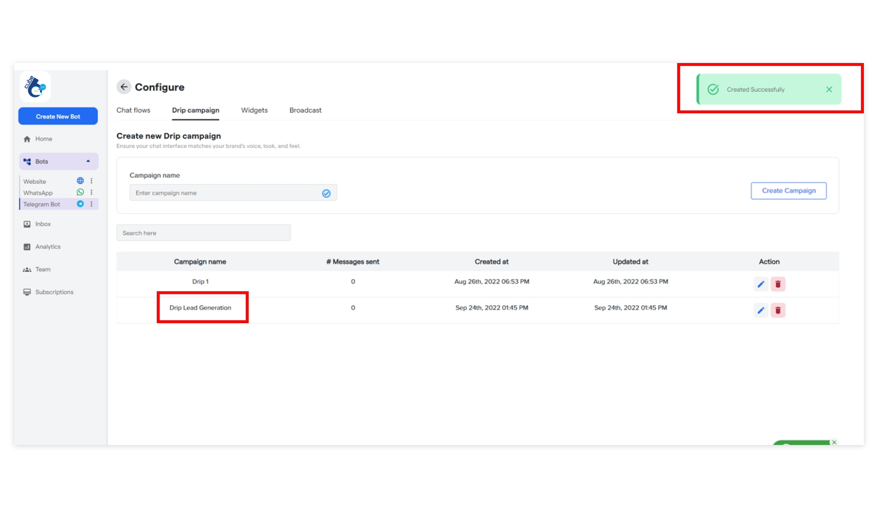This screenshot has height=508, width=878.
Task: Open the Inbox page
Action: 43,224
